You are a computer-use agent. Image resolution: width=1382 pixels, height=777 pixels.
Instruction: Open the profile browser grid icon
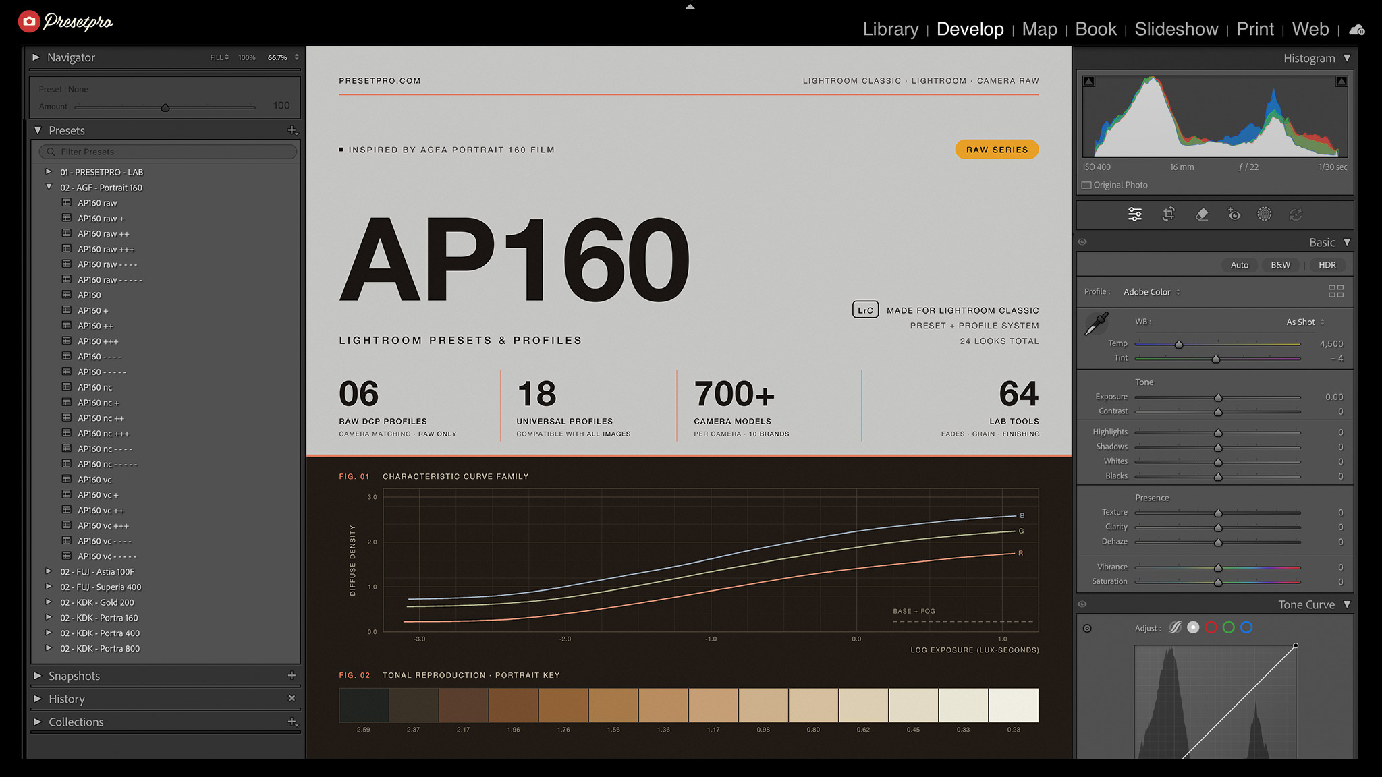1336,291
